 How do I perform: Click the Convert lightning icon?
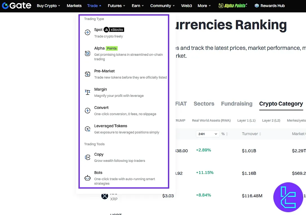pos(88,111)
